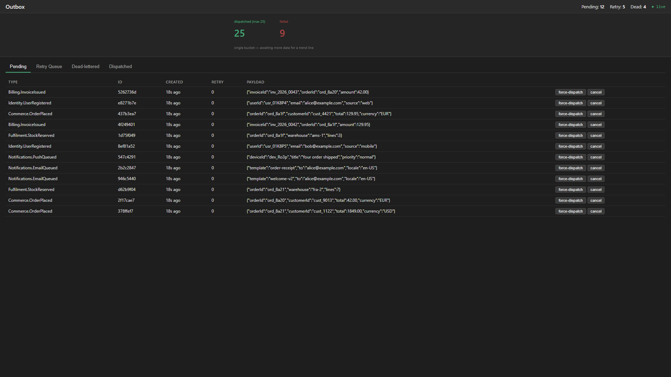This screenshot has height=377, width=671.
Task: Force-dispatch event 2b2c2847
Action: [570, 168]
